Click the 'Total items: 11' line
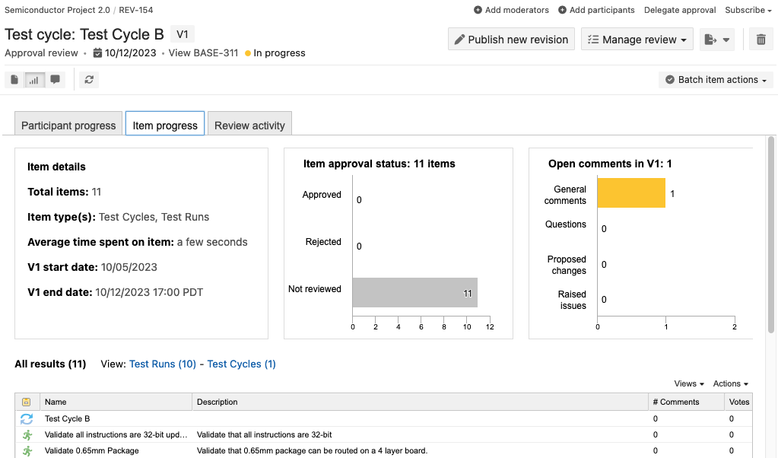The width and height of the screenshot is (778, 458). pos(64,192)
